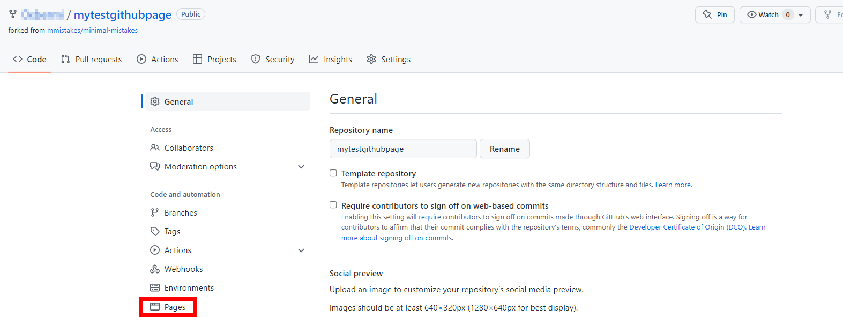Click the Repository name input field
The width and height of the screenshot is (843, 317).
tap(403, 149)
